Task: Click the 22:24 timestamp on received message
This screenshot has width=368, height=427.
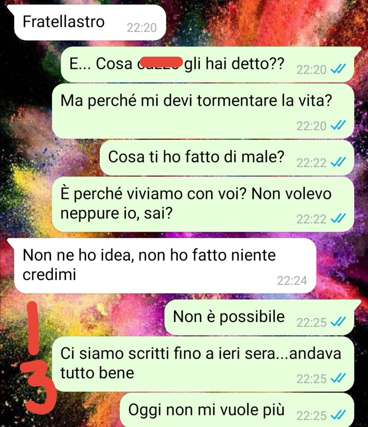Action: click(292, 281)
